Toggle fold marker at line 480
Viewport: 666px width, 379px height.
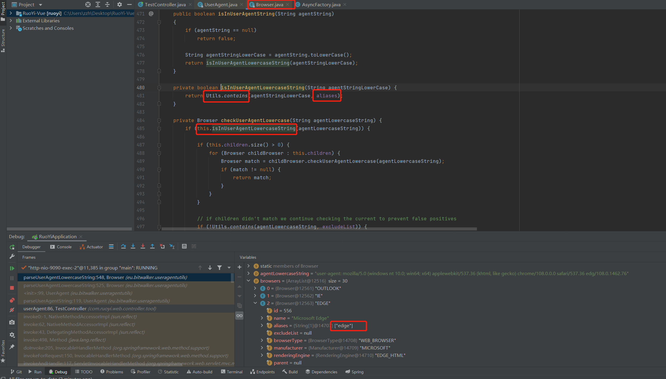[x=159, y=88]
